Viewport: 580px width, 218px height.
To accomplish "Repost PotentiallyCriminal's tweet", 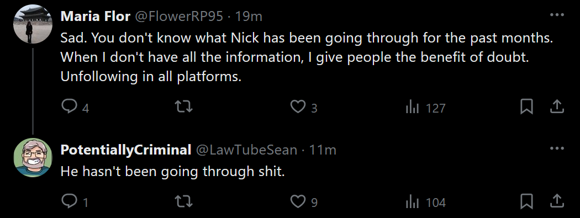I will click(183, 202).
